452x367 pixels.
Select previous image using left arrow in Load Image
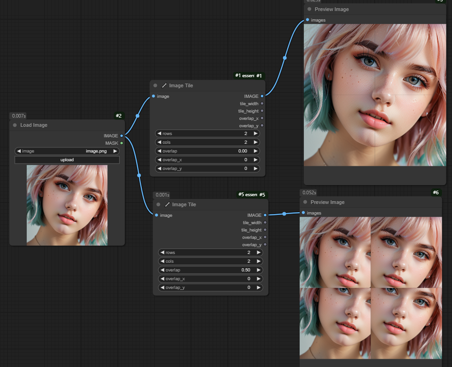[19, 151]
